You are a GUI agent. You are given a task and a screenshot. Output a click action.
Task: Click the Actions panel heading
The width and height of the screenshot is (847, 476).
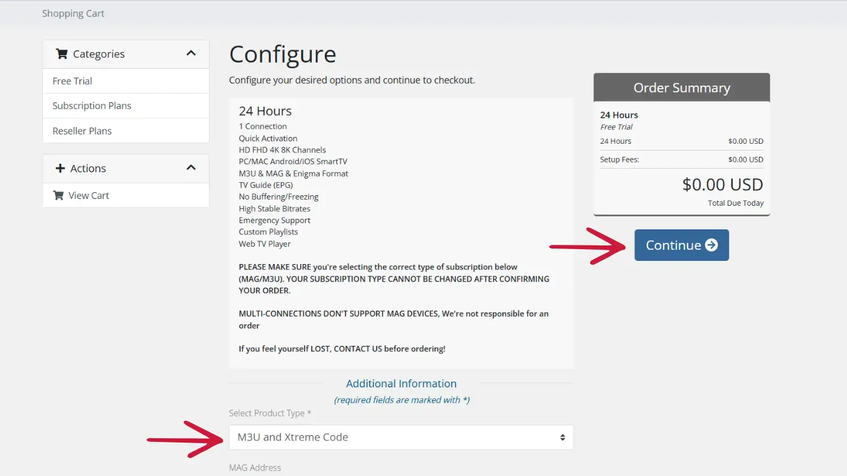(126, 168)
